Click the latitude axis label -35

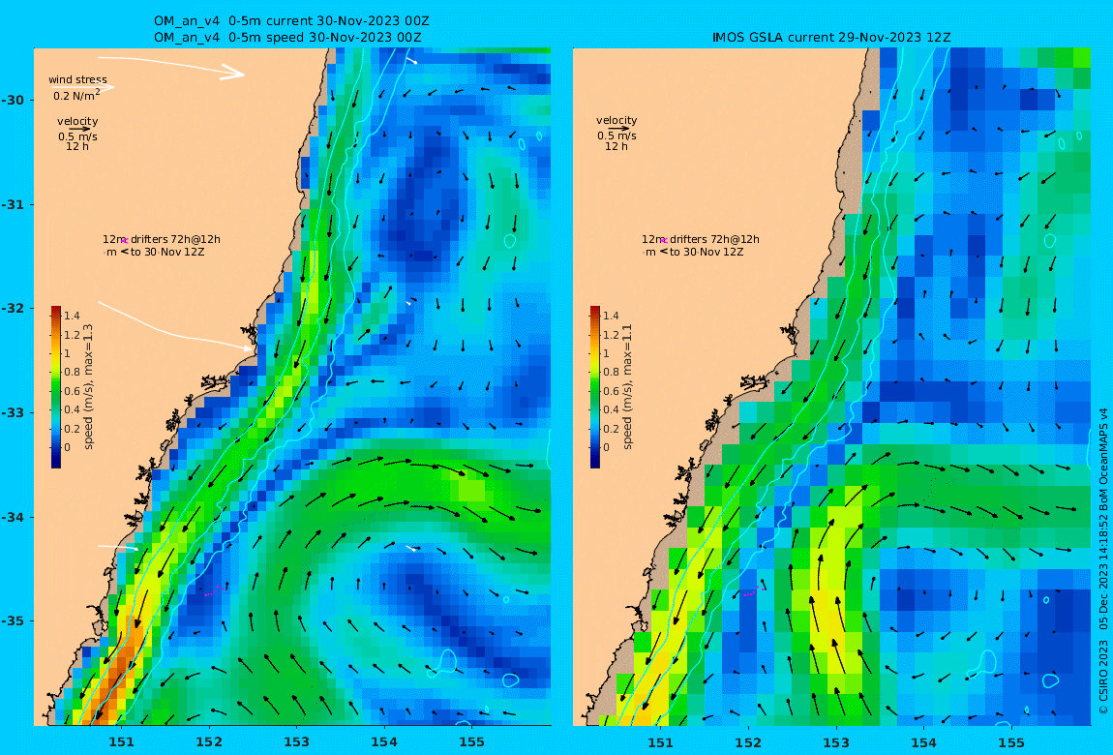13,621
